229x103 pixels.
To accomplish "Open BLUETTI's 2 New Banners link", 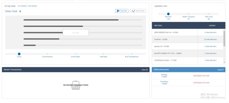I will (211, 53).
